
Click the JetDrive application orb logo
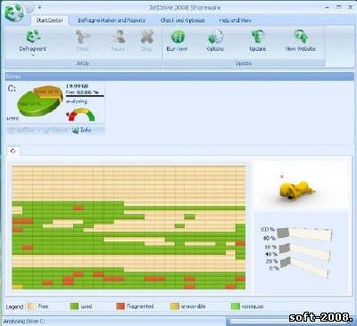[x=13, y=12]
